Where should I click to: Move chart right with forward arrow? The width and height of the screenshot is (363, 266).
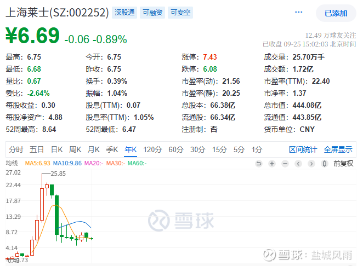pos(311,164)
